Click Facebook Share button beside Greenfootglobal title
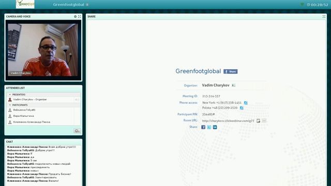Viewport: 331px width, 186px height. coord(231,71)
